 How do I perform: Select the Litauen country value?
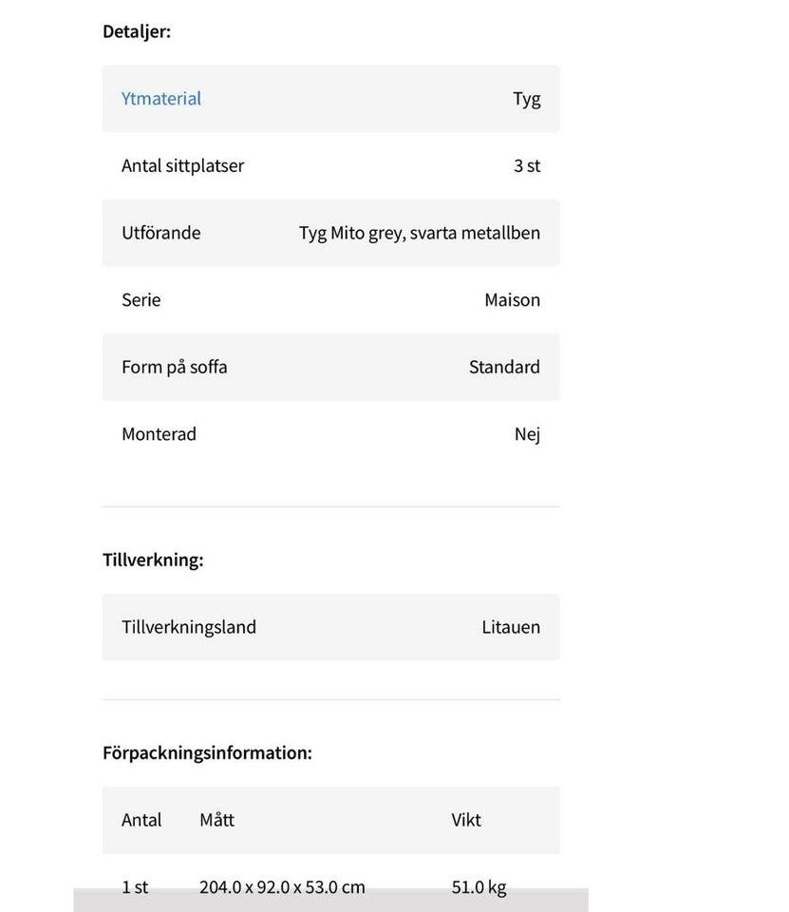tap(511, 627)
